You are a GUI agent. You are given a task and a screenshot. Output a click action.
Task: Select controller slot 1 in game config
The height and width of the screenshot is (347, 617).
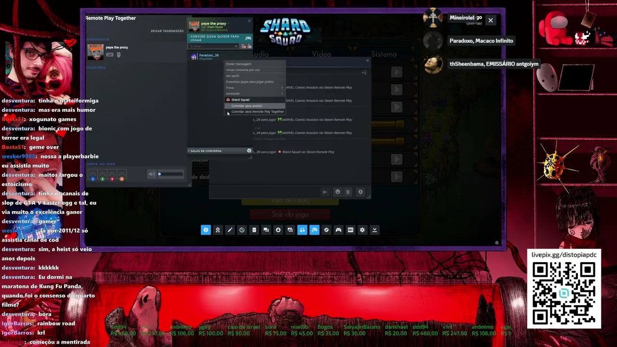pyautogui.click(x=93, y=174)
